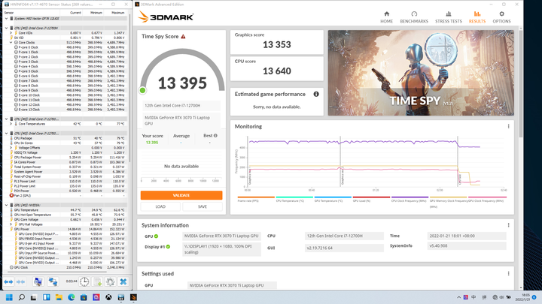Click the LOAD result button
542x304 pixels.
[x=160, y=206]
